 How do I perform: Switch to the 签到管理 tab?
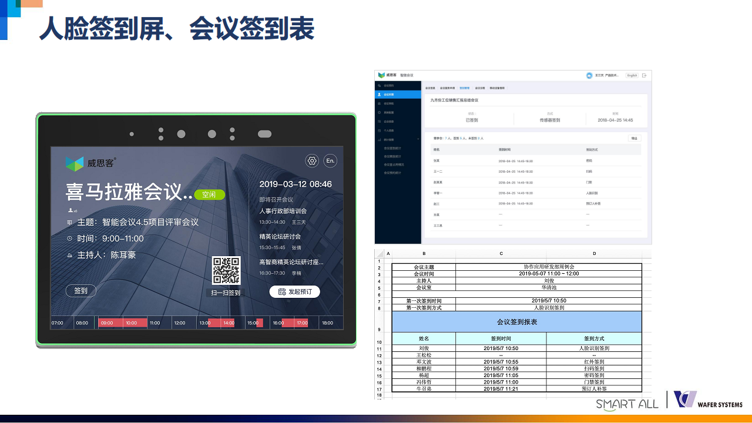pyautogui.click(x=465, y=88)
